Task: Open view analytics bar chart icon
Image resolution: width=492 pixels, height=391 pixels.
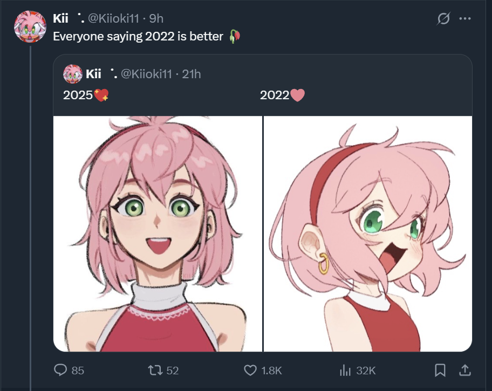Action: 345,370
